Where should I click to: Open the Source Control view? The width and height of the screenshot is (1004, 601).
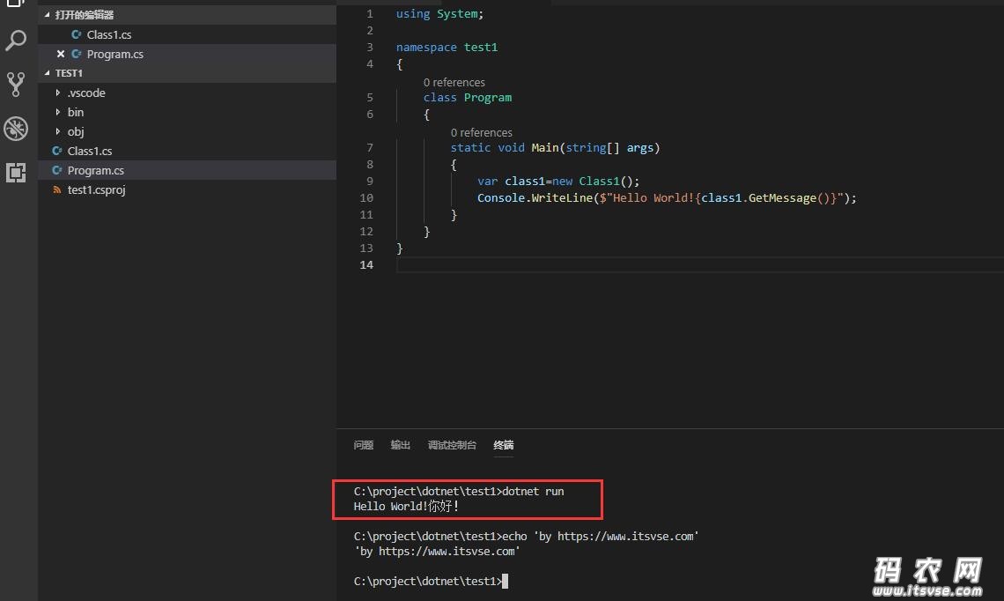click(x=15, y=85)
